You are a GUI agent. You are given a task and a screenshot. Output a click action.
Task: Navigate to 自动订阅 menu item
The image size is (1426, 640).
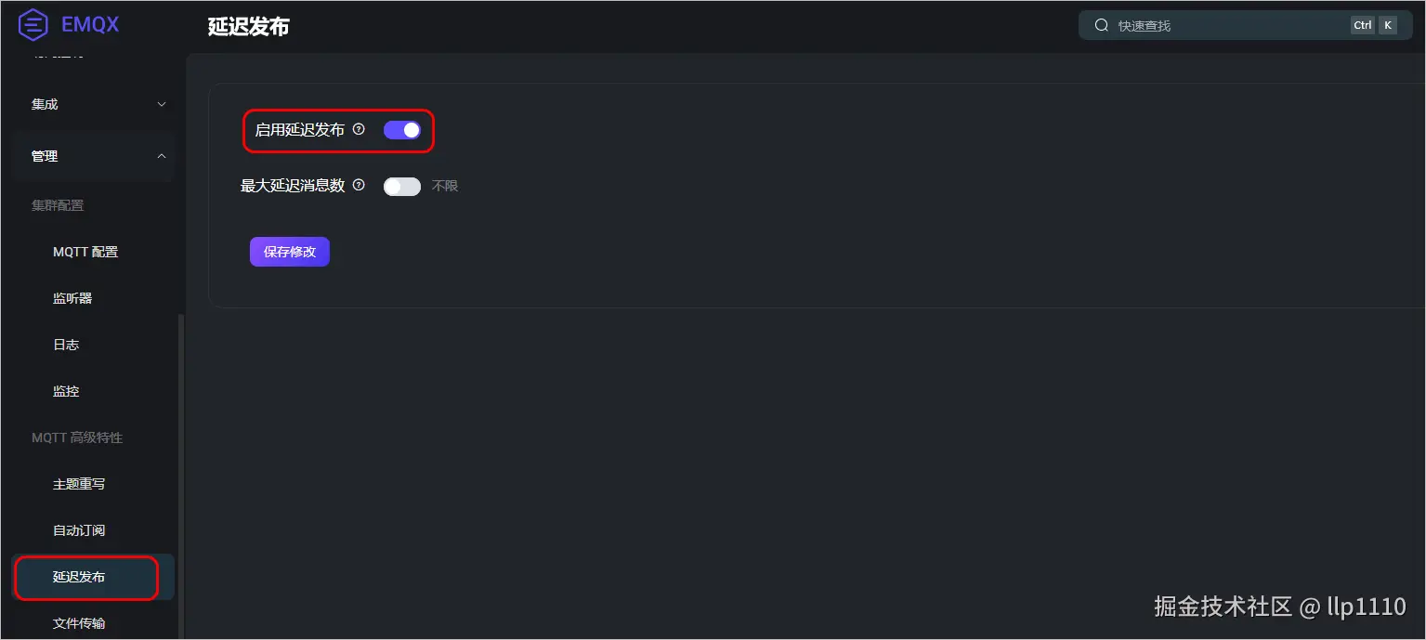(79, 530)
